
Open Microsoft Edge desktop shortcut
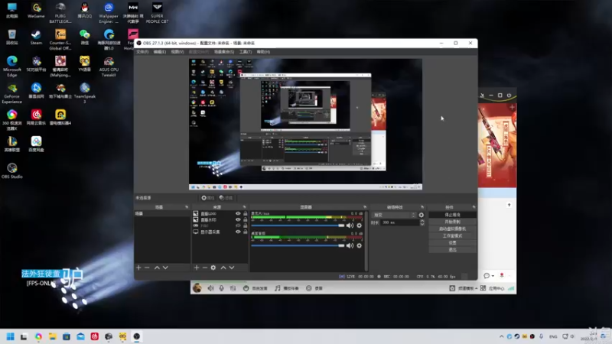pos(11,66)
